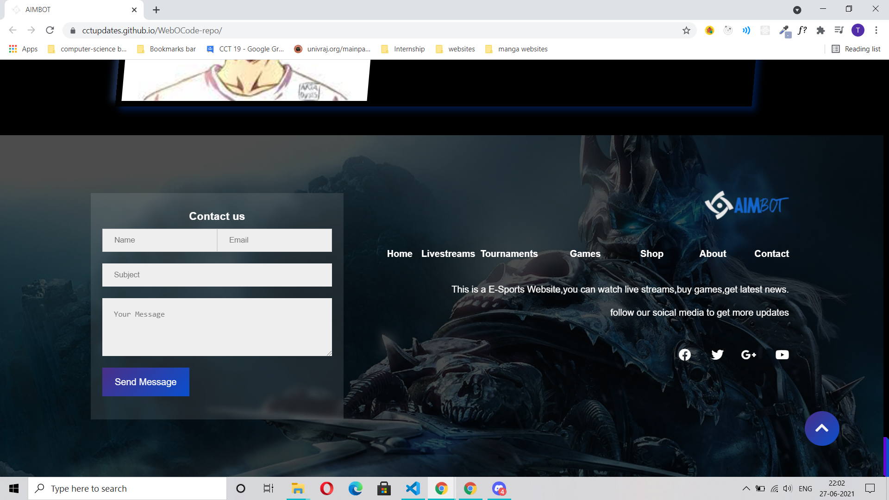Open Visual Studio Code from taskbar
This screenshot has width=889, height=500.
point(413,488)
